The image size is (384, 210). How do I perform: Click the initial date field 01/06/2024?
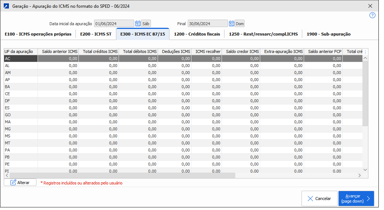click(114, 24)
